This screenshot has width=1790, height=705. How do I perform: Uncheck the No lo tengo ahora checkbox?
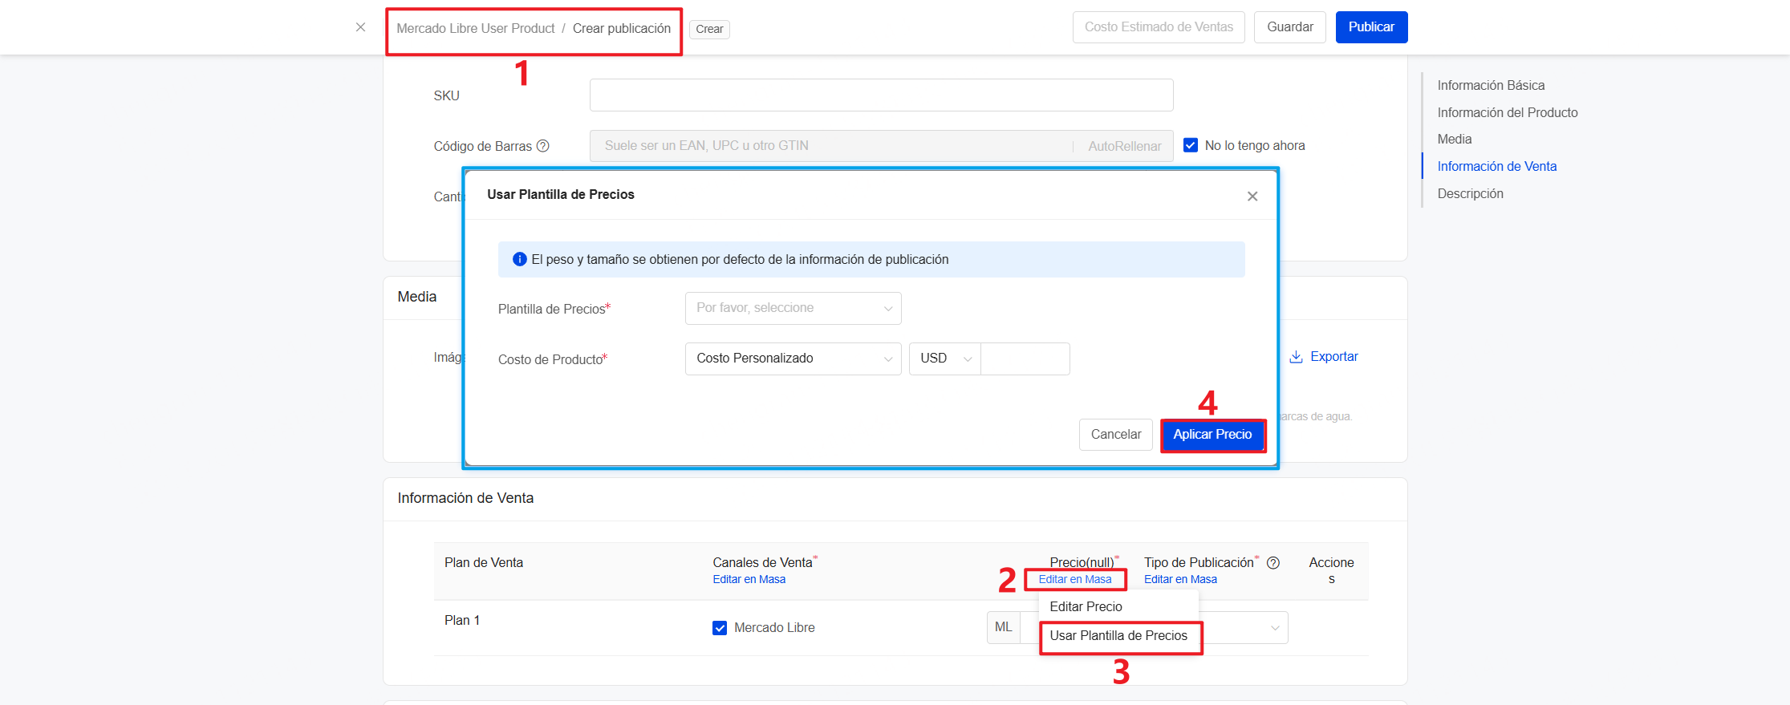(x=1191, y=145)
